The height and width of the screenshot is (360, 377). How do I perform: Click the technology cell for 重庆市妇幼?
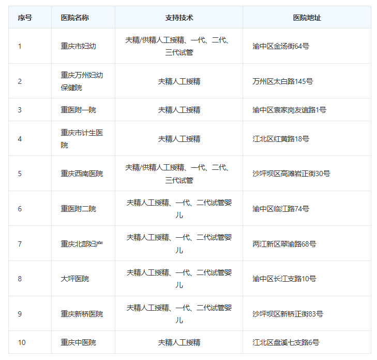tap(179, 46)
